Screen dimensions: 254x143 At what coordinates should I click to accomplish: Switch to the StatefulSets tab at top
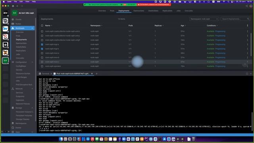[x=153, y=11]
